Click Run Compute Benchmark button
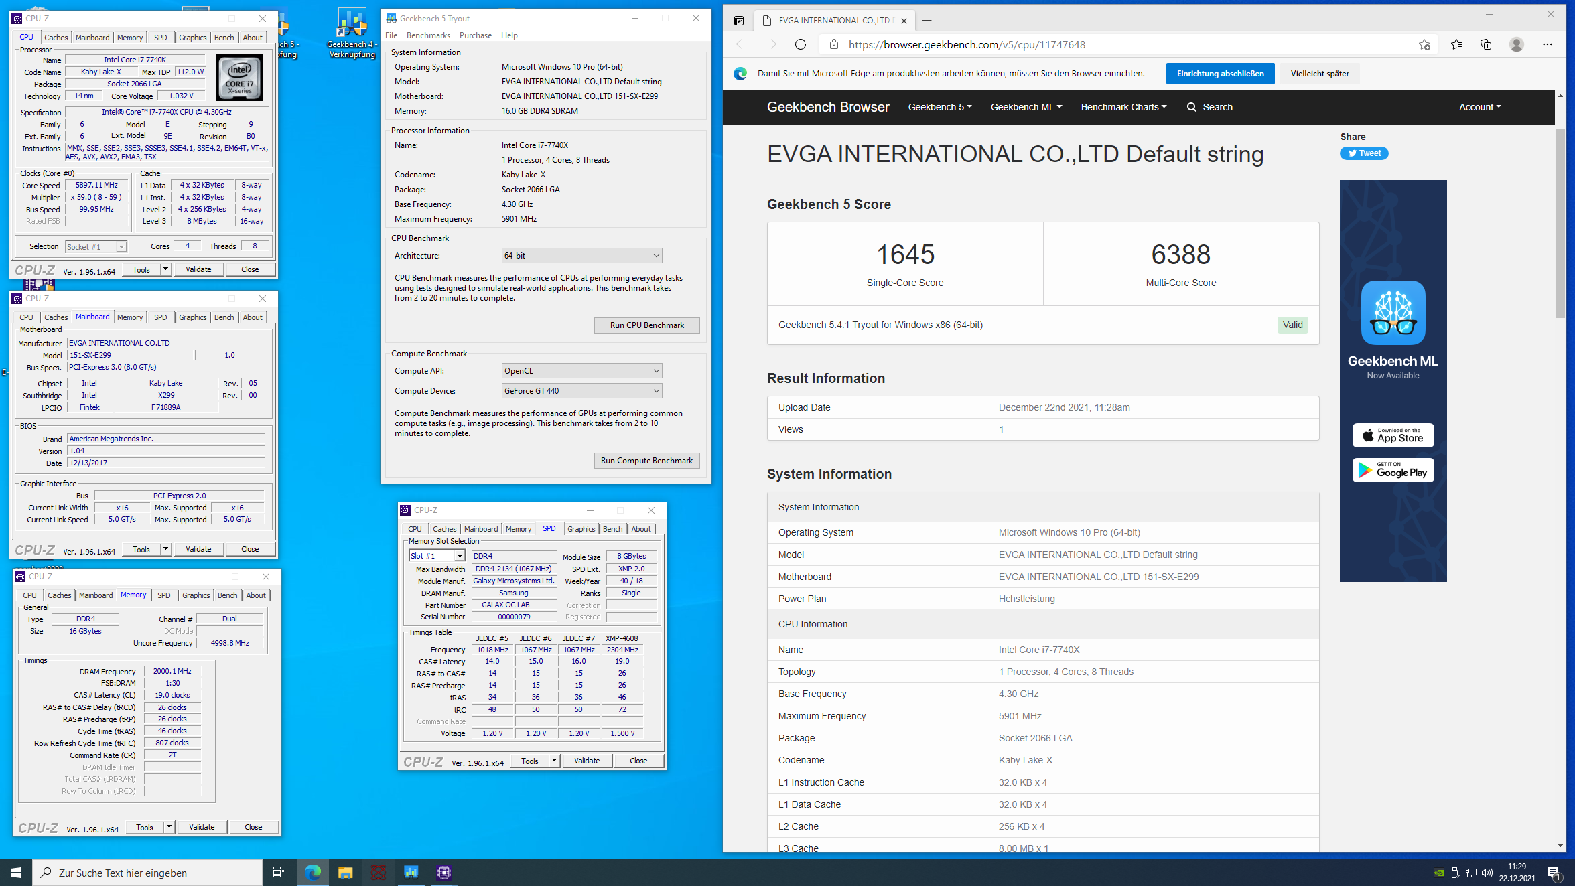Image resolution: width=1575 pixels, height=886 pixels. pos(646,461)
